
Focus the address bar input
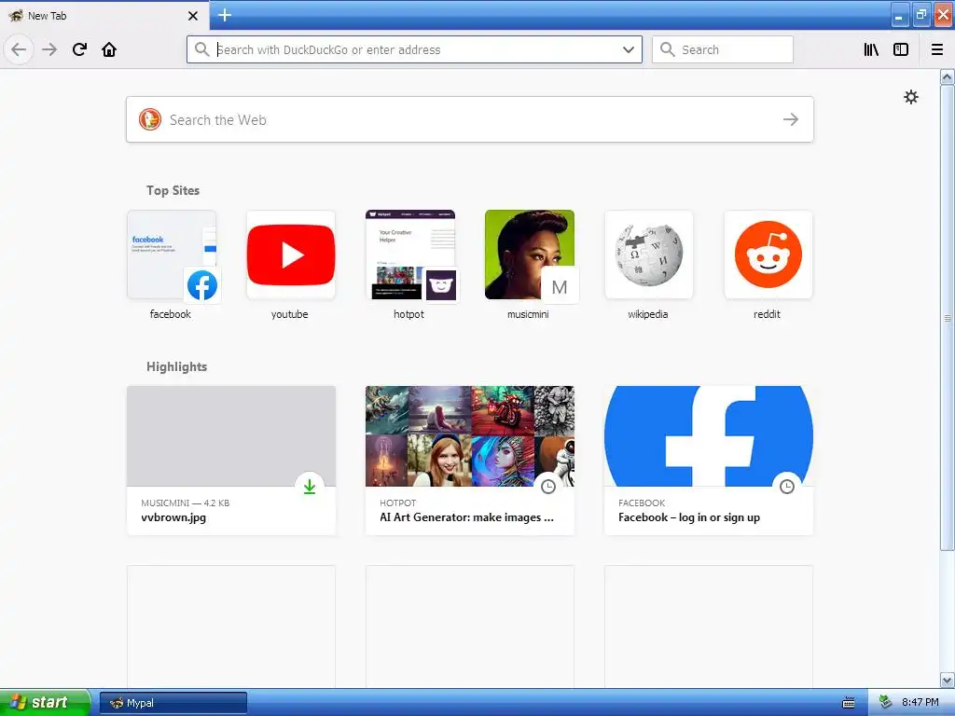point(414,49)
